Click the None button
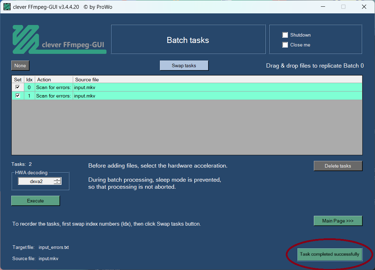The image size is (375, 270). pyautogui.click(x=20, y=65)
